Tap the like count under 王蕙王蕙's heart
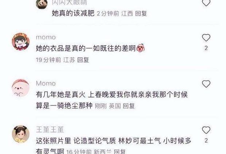 206,140
